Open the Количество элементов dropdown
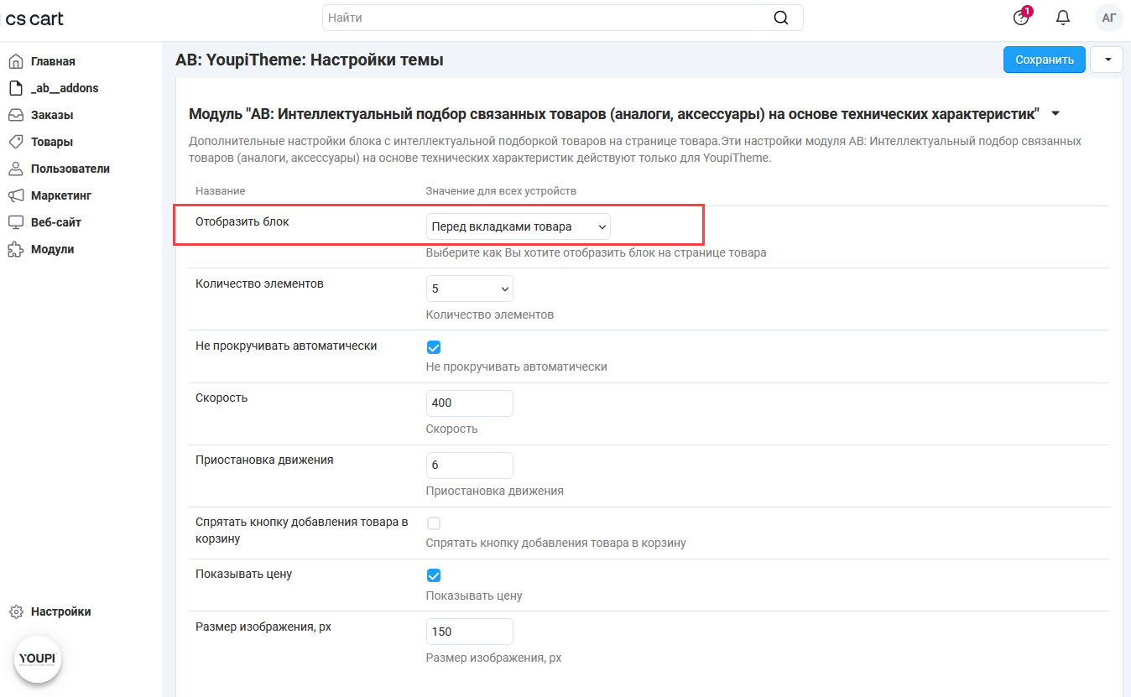The image size is (1131, 697). point(470,289)
